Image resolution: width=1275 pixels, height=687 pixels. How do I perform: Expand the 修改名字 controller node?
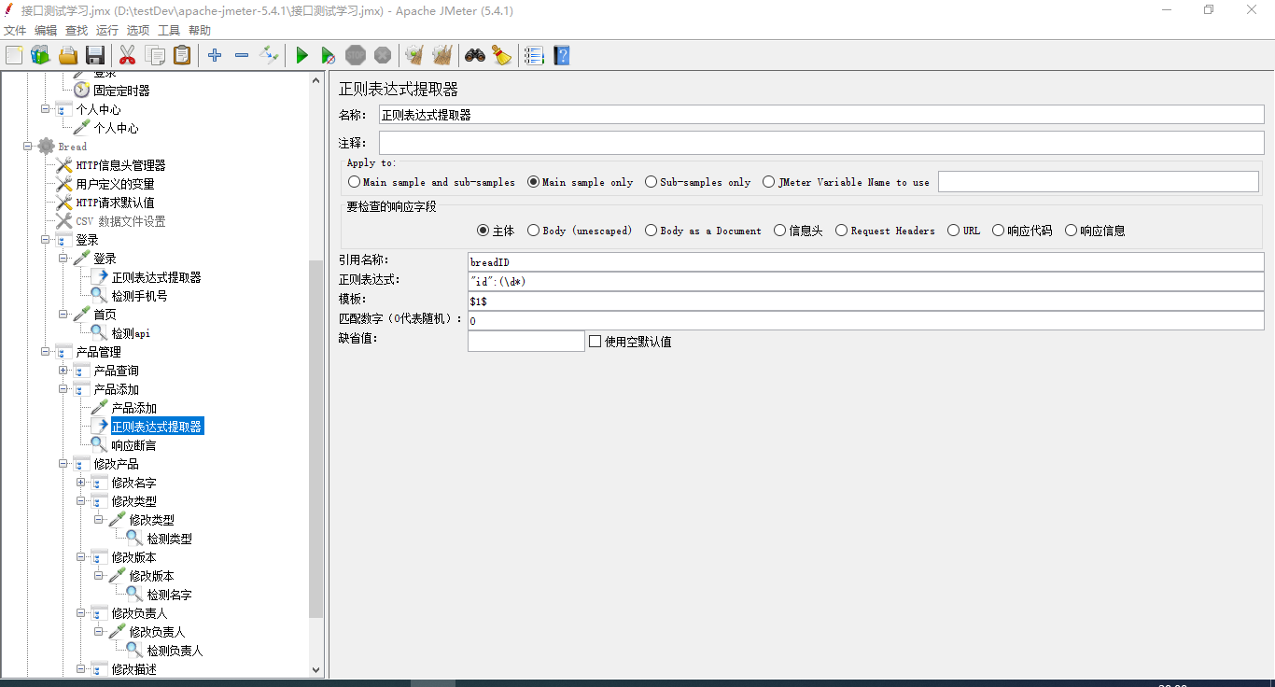[81, 483]
